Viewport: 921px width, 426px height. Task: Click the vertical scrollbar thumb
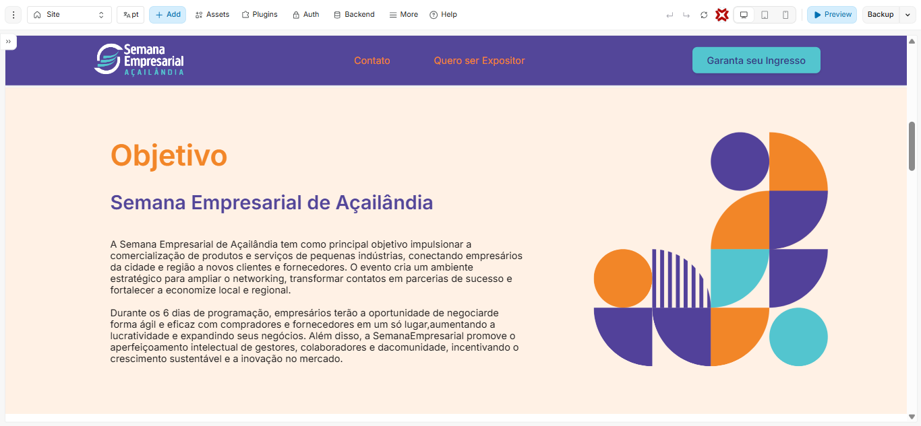click(912, 146)
